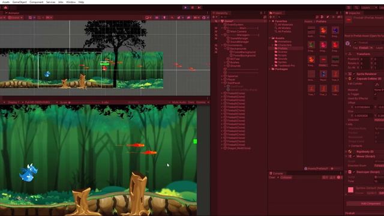Select the Sounds folder in Project
The height and width of the screenshot is (216, 384).
pyautogui.click(x=283, y=59)
